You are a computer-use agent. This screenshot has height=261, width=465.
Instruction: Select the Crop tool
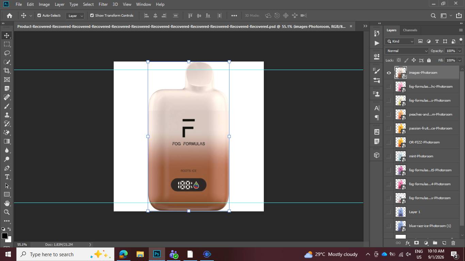tap(7, 71)
